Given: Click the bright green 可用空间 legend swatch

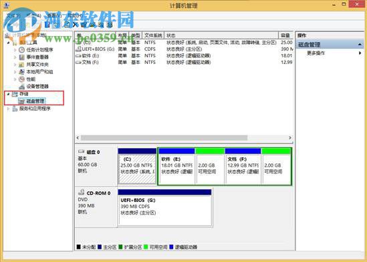Looking at the screenshot, I should (146, 247).
